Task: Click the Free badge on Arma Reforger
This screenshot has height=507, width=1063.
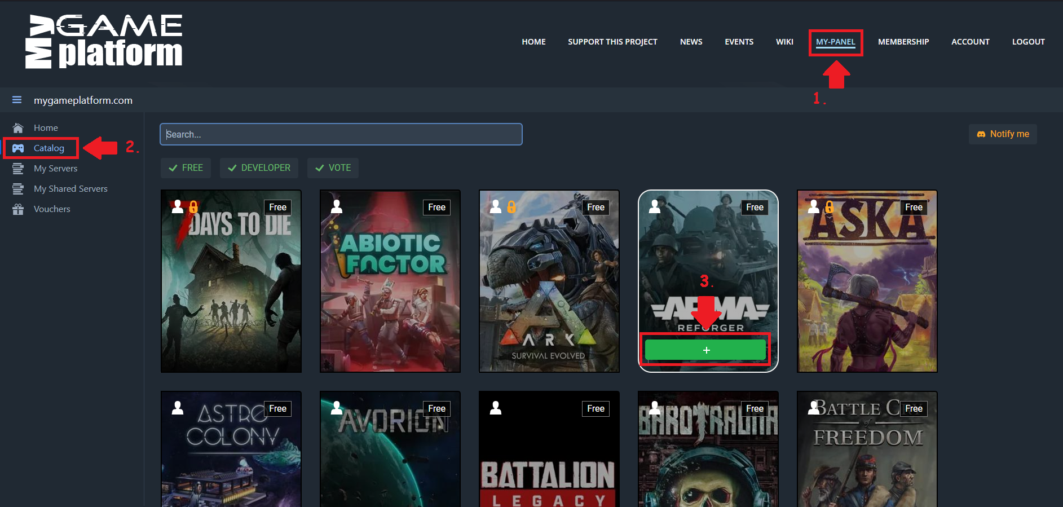Action: [x=755, y=208]
